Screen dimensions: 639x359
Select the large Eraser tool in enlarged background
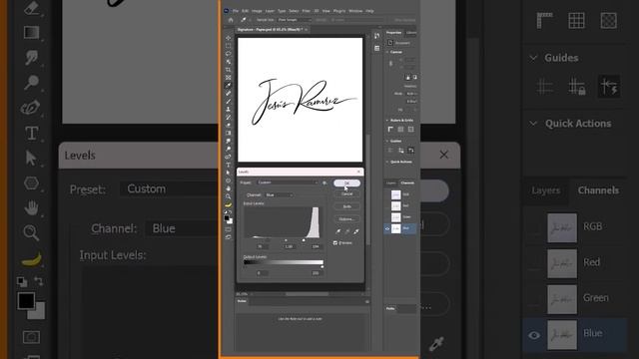[31, 8]
